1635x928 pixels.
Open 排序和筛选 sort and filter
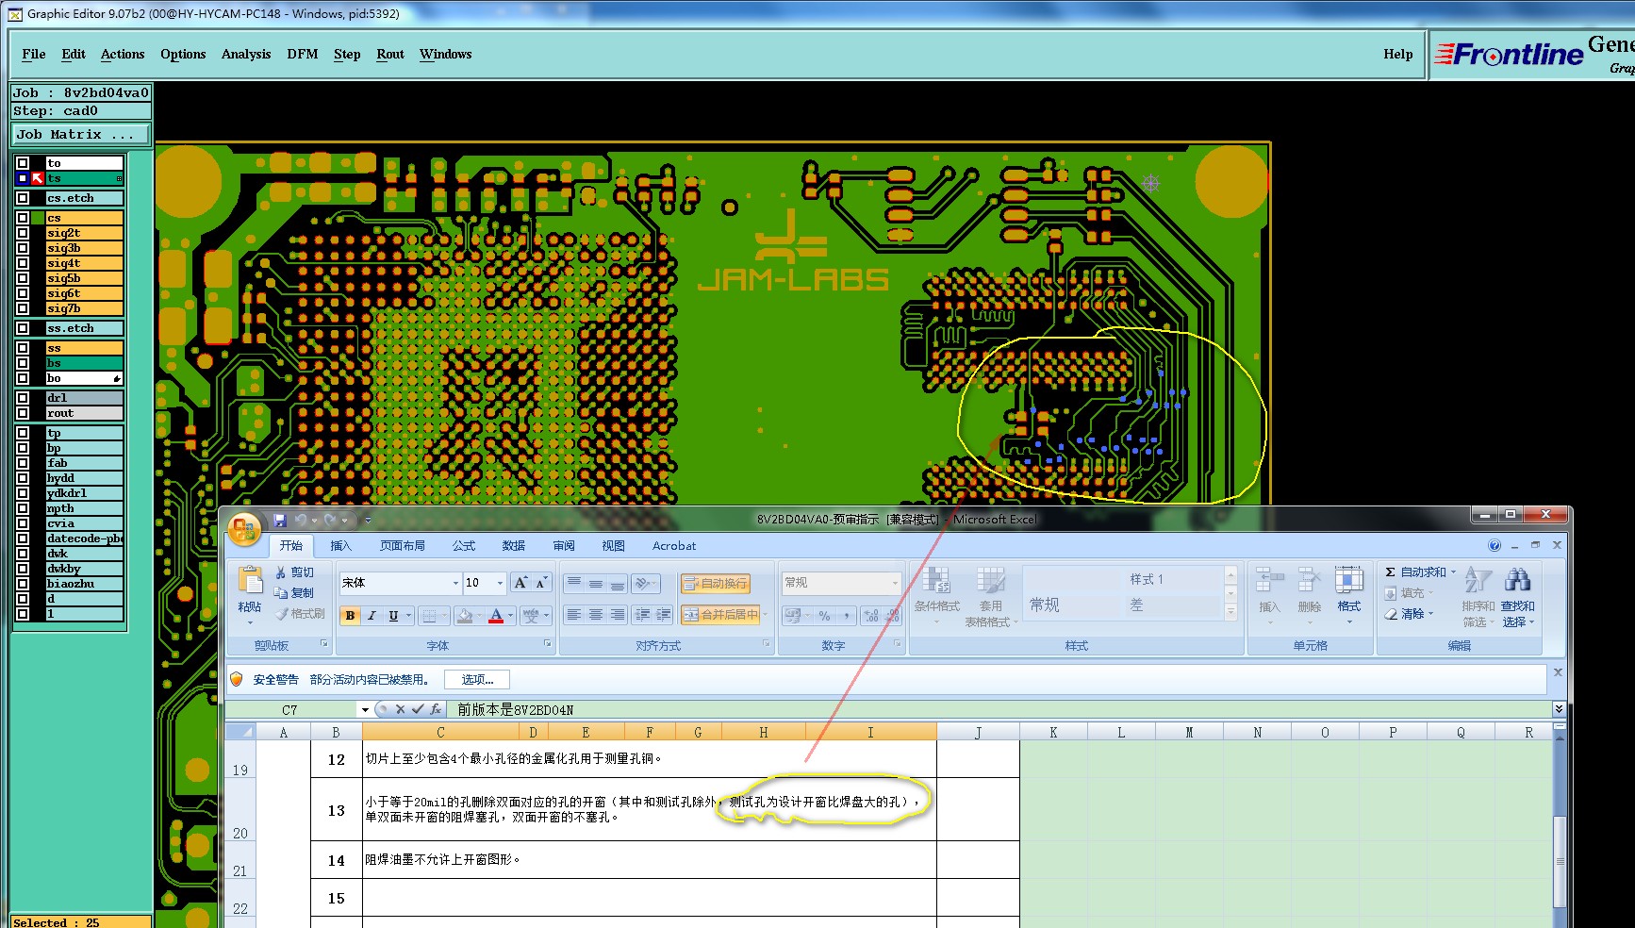pyautogui.click(x=1478, y=596)
